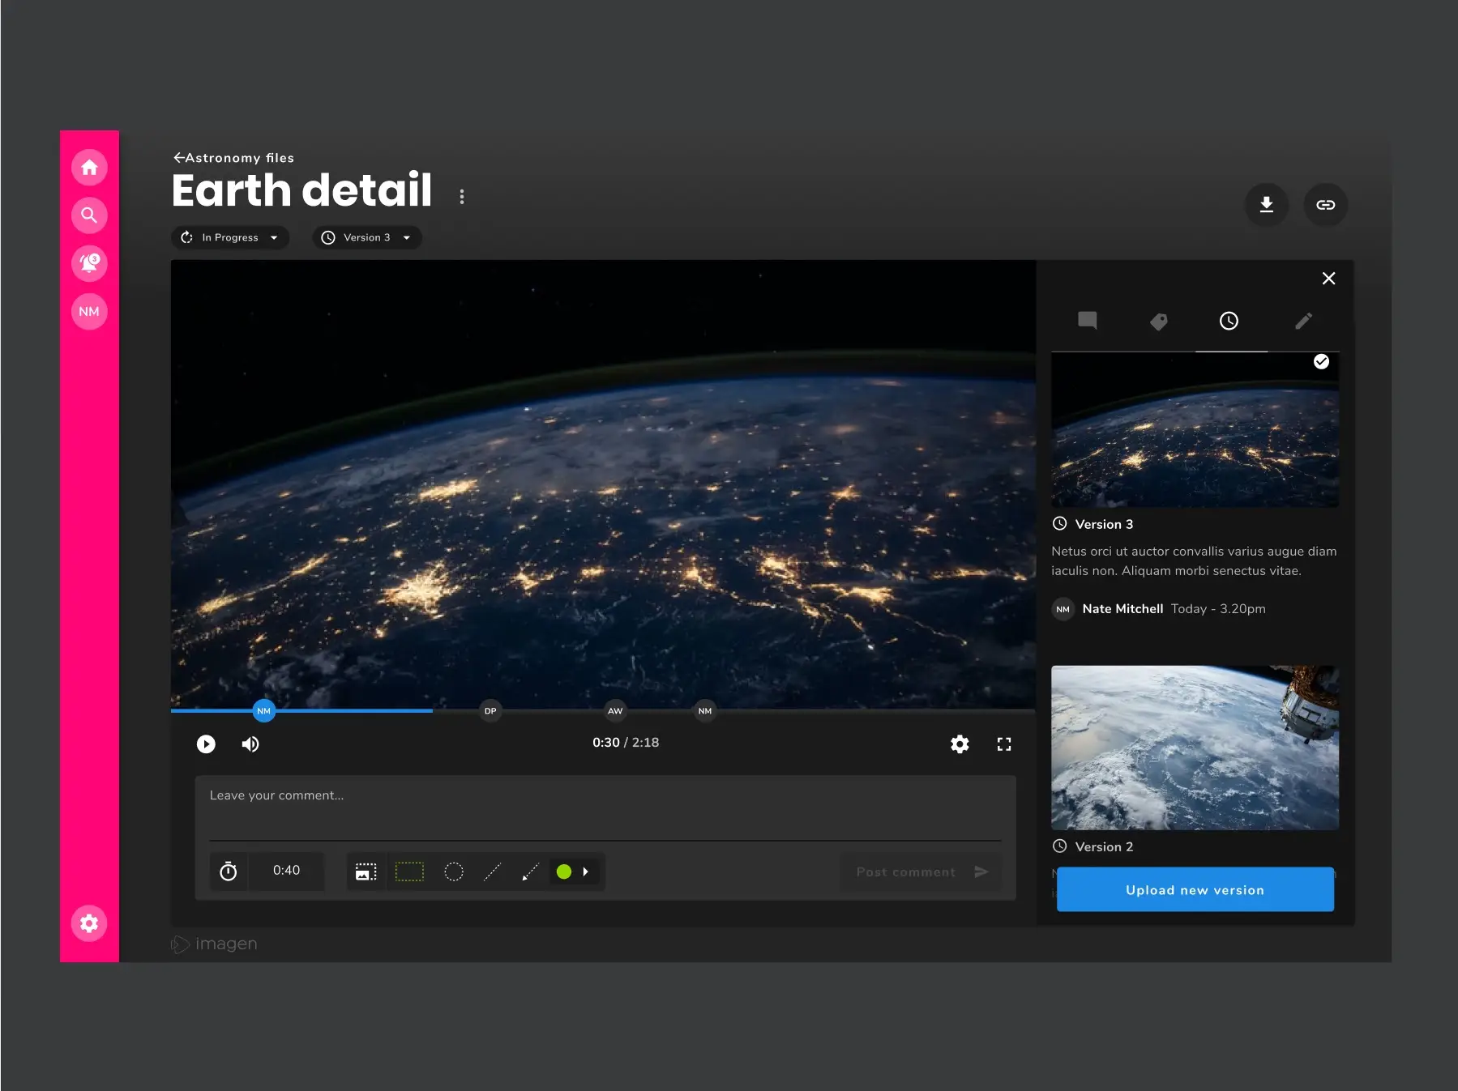Click Upload new version button
Viewport: 1458px width, 1091px height.
point(1195,890)
